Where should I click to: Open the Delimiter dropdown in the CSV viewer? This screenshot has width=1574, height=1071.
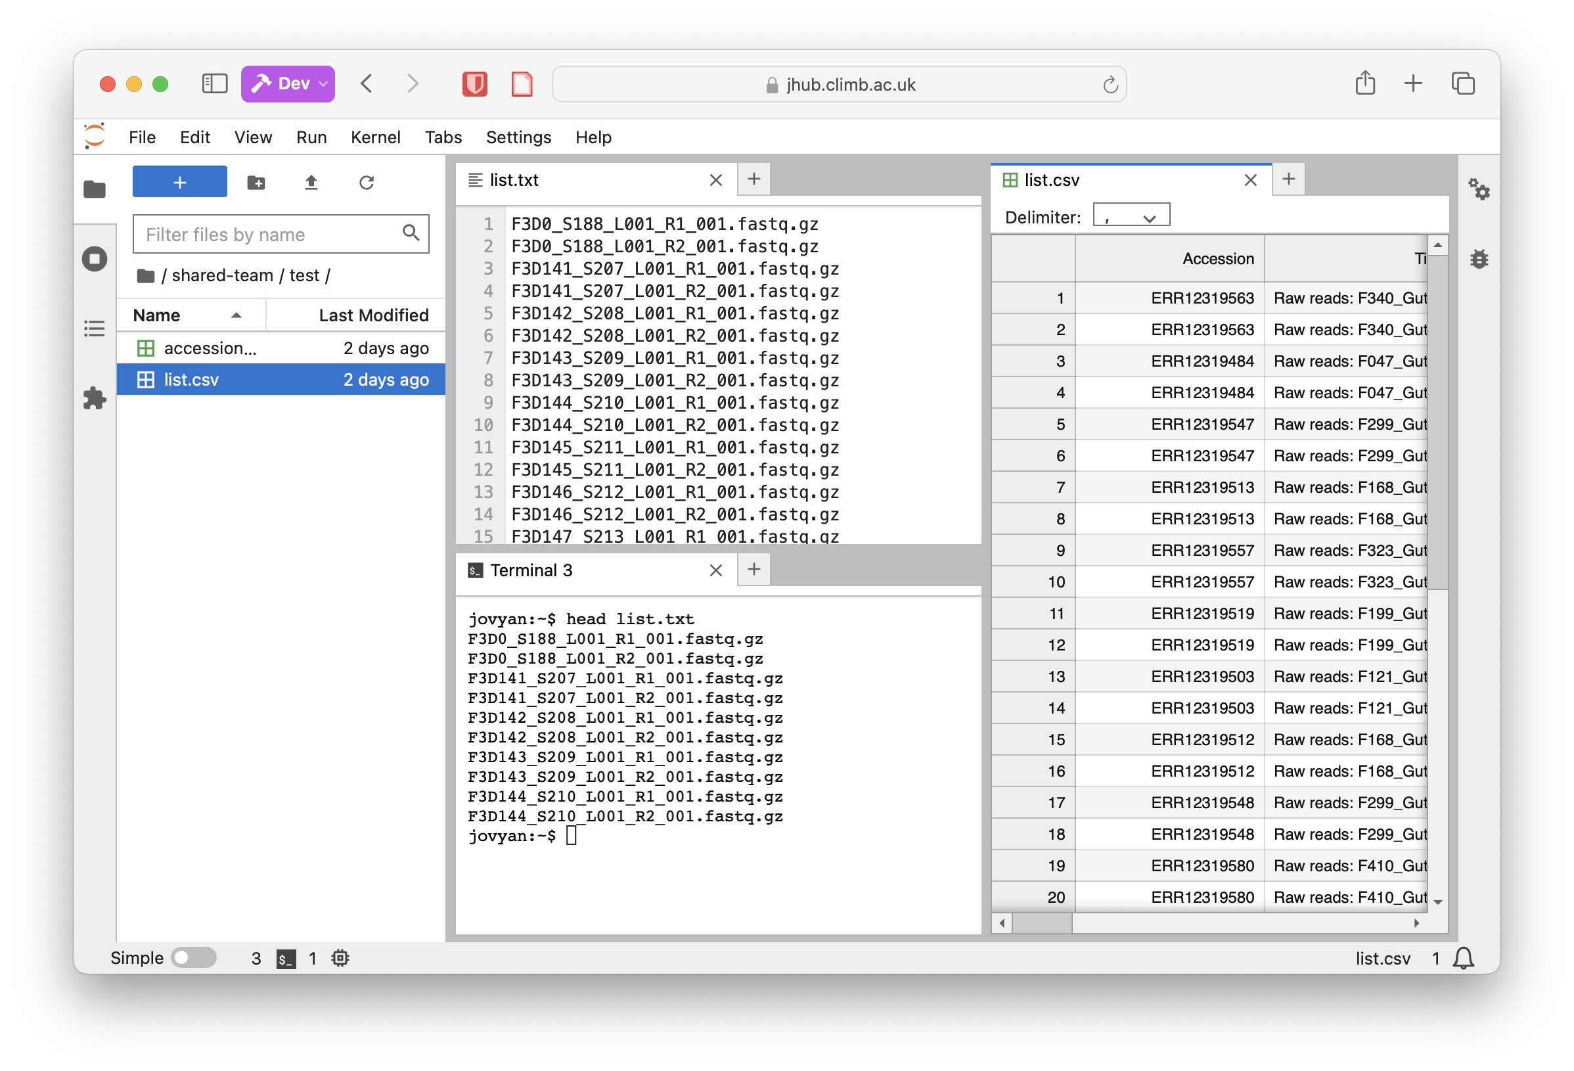coord(1130,215)
